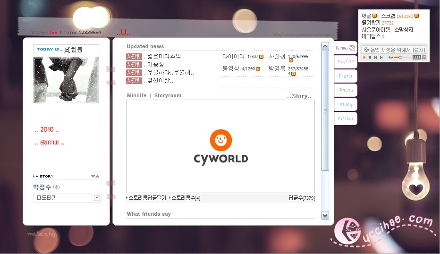
Task: Click 답글수[7379] reply count
Action: 302,198
